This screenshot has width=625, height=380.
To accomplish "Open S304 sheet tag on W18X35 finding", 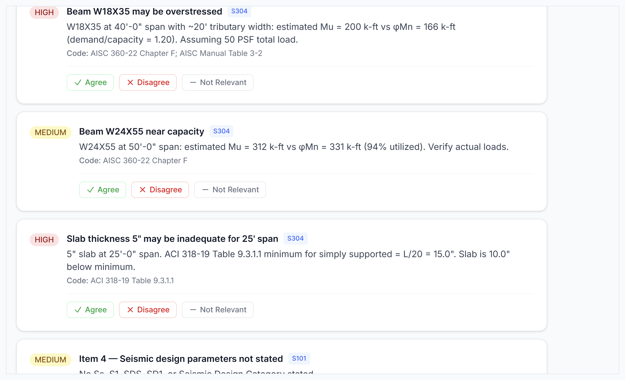I will 239,11.
